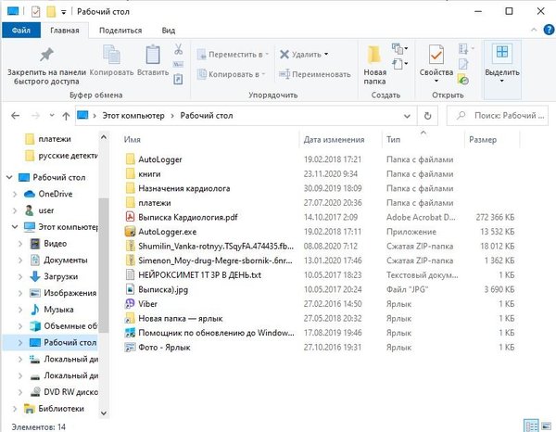Click the Переименовать (Rename) button
Viewport: 556px width, 432px height.
pos(316,74)
